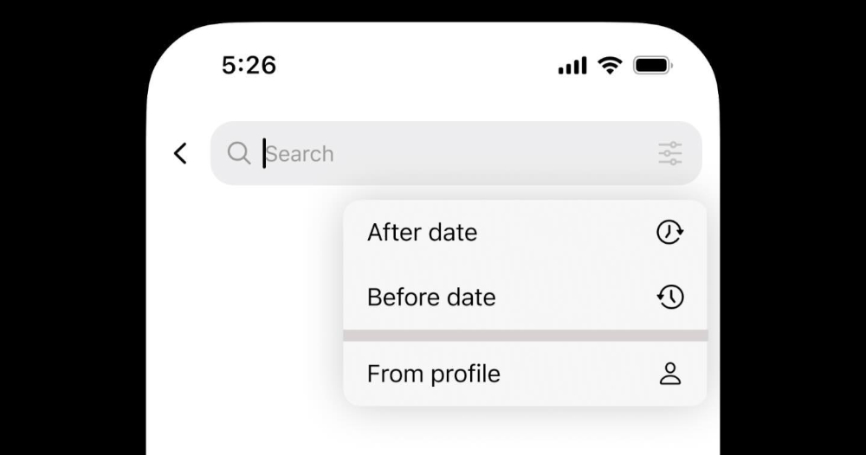Tap the 5:26 clock in status bar
The width and height of the screenshot is (866, 455).
click(x=249, y=65)
